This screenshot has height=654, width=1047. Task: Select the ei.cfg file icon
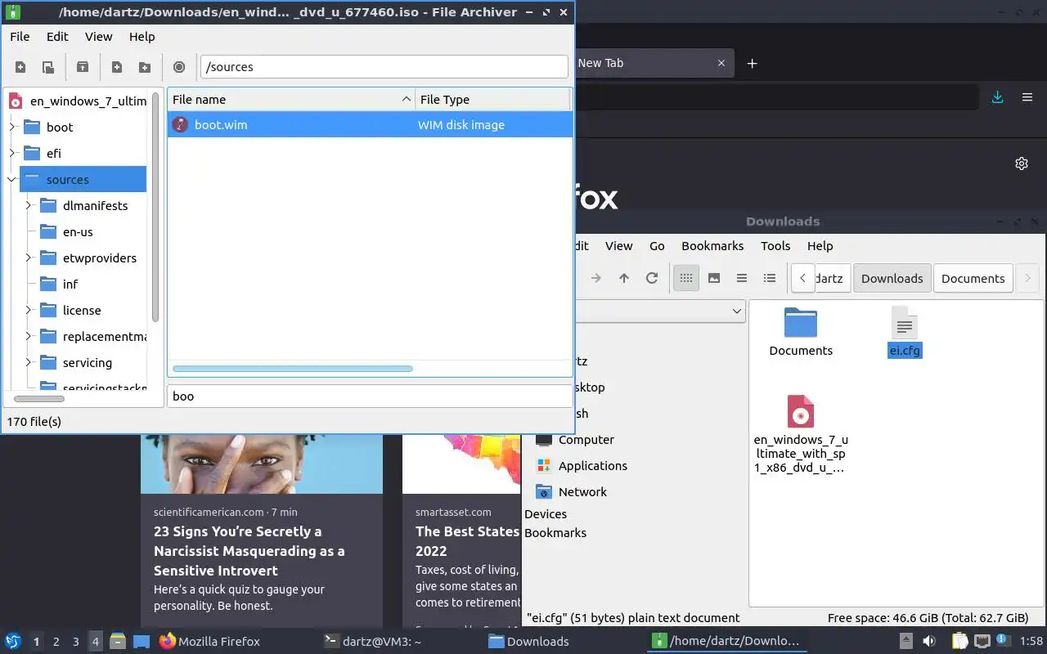coord(905,324)
